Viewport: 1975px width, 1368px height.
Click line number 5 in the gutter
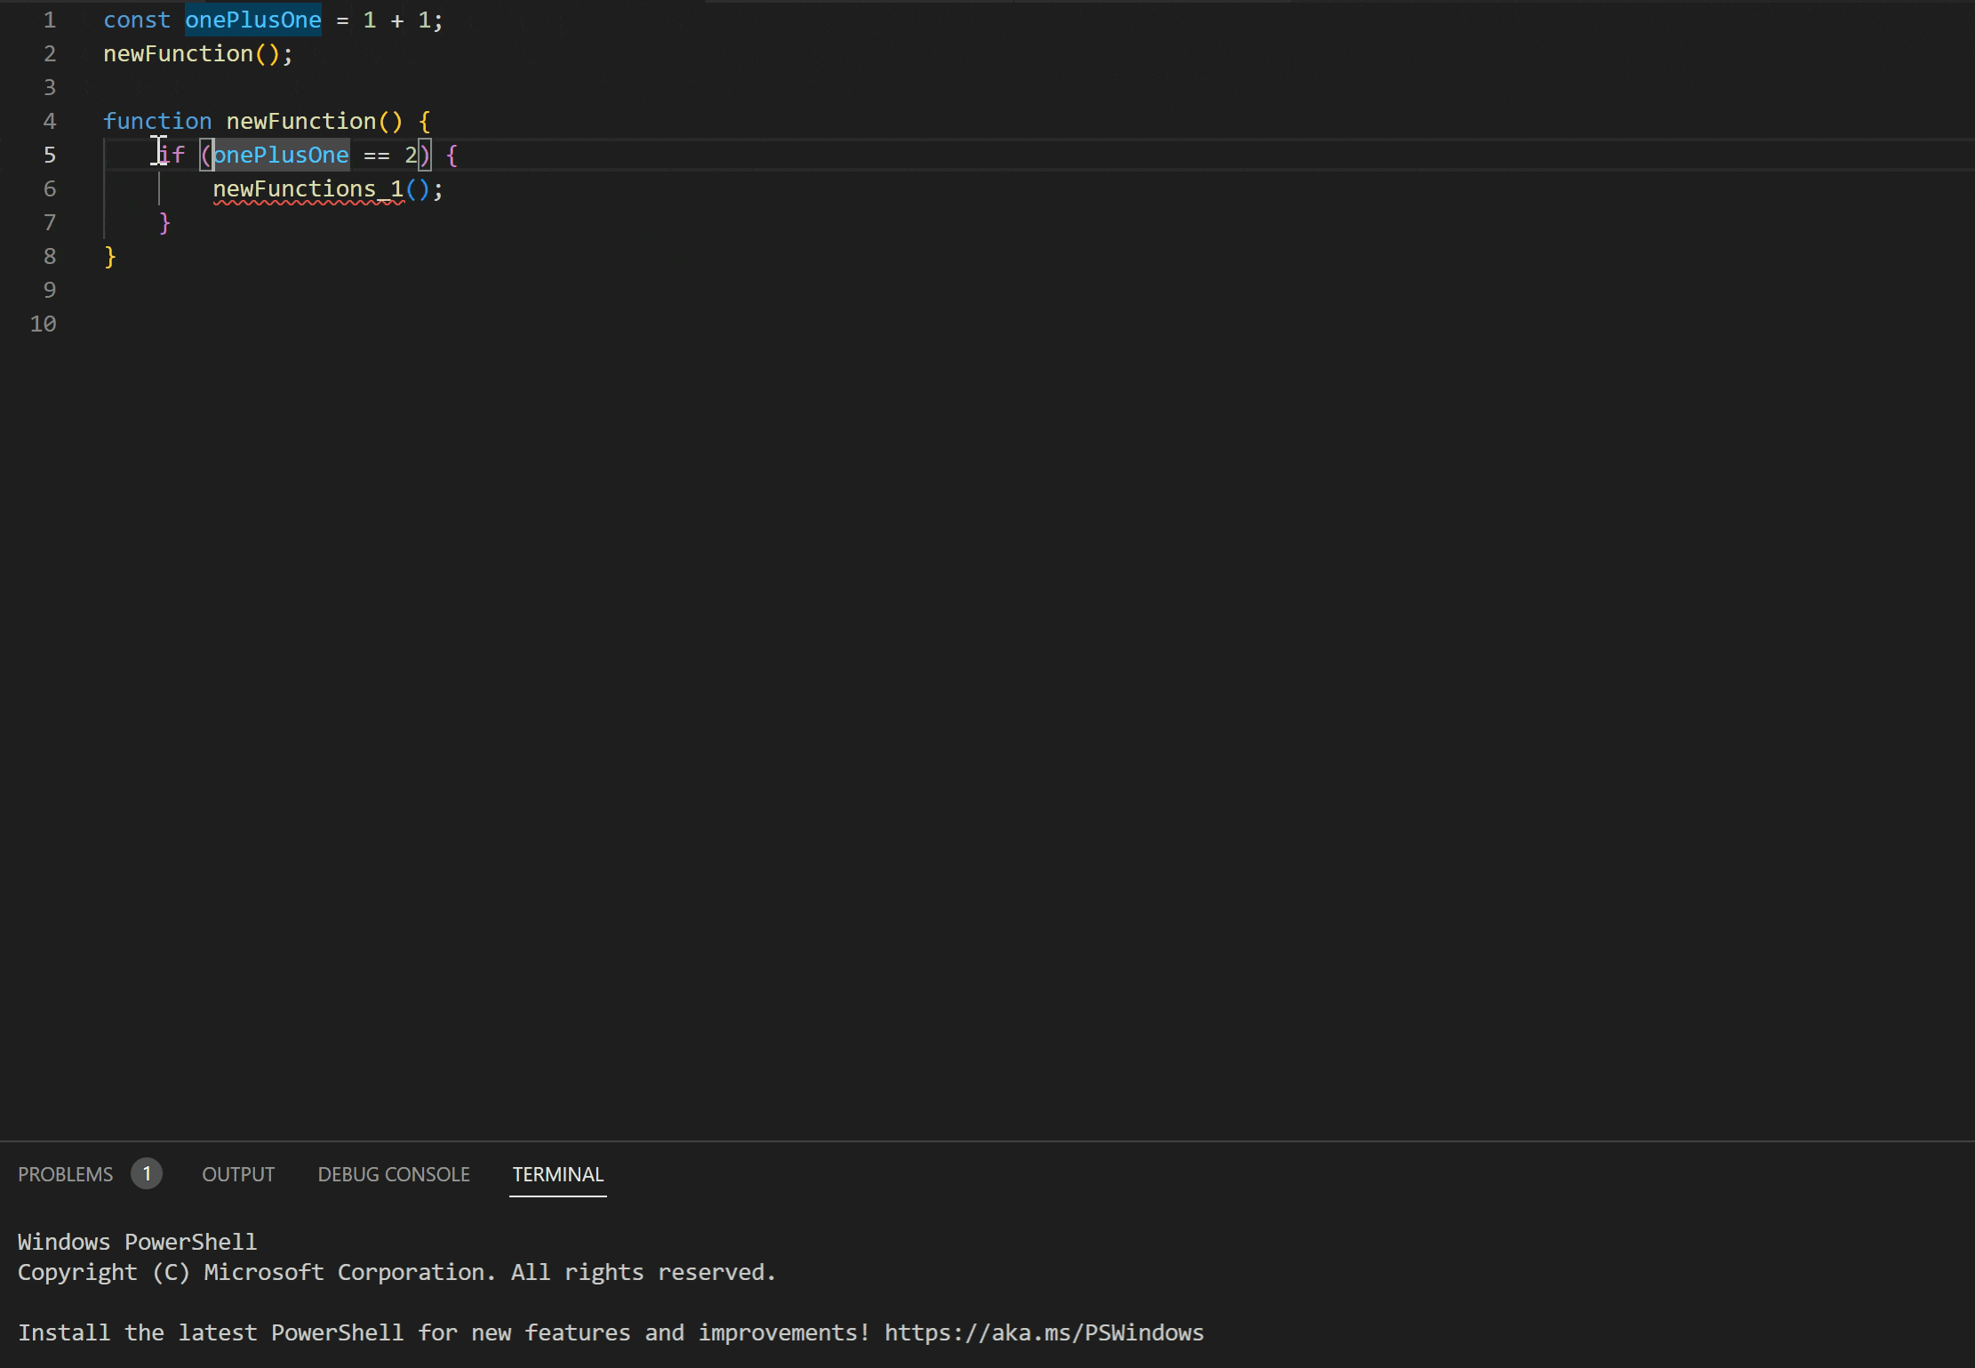50,156
